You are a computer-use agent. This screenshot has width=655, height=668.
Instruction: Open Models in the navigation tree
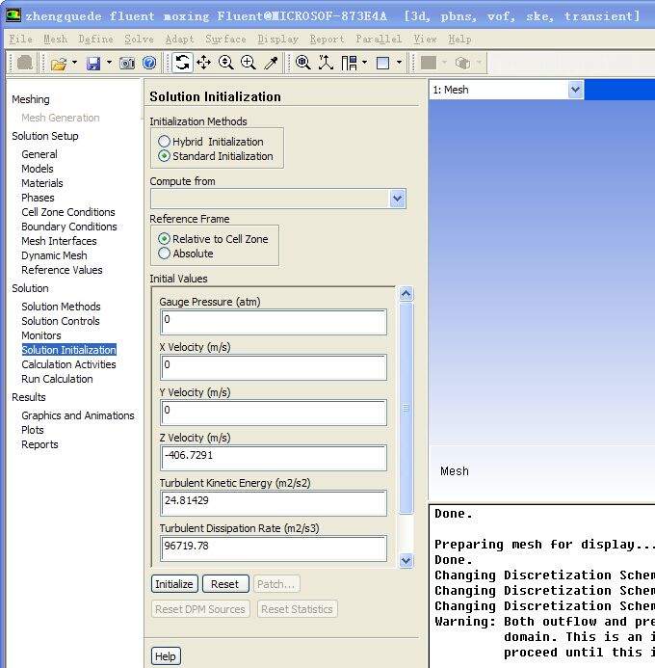[x=38, y=169]
